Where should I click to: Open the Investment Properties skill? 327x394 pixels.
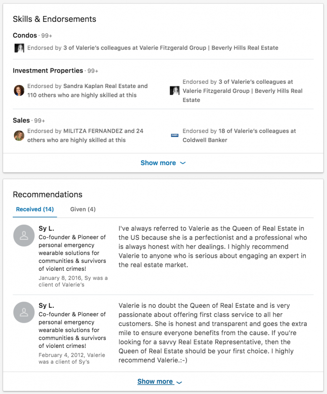48,71
